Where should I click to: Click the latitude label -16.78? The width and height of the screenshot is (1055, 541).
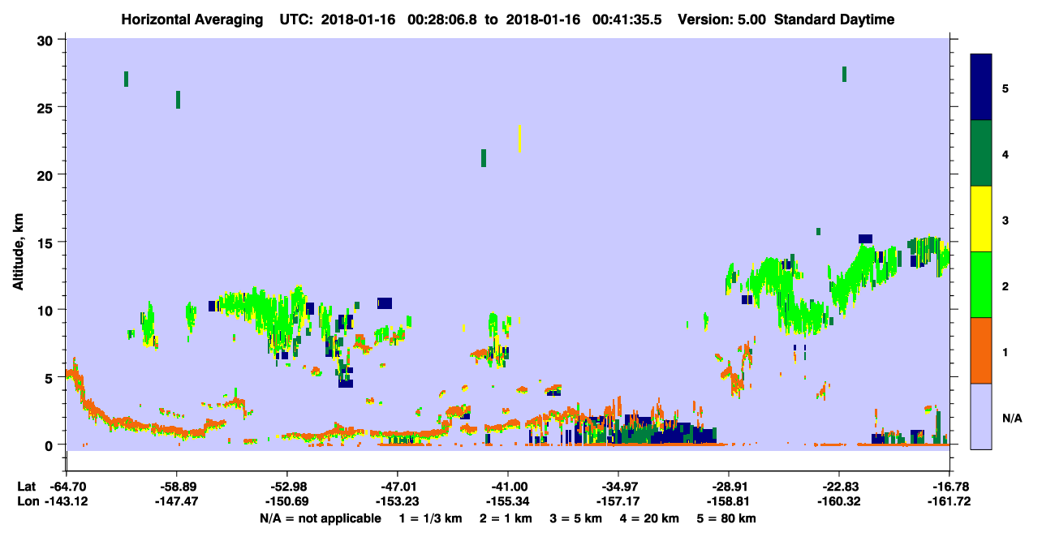pos(949,487)
